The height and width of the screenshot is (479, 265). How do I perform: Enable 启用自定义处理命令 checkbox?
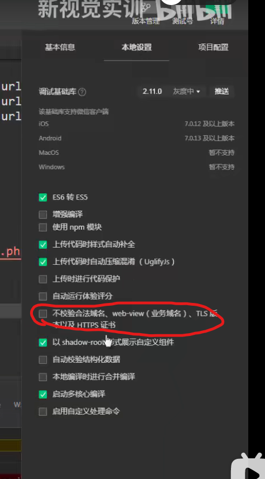coord(43,411)
